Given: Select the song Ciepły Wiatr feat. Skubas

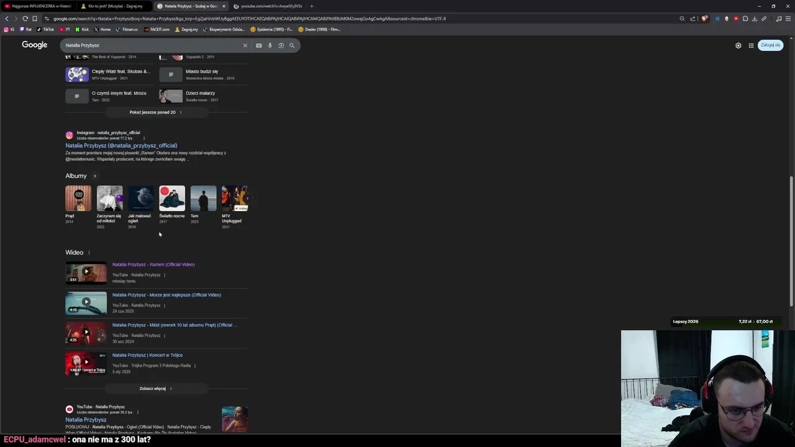Looking at the screenshot, I should click(108, 74).
